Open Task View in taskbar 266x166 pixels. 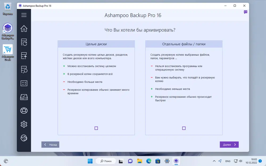[x=121, y=161]
